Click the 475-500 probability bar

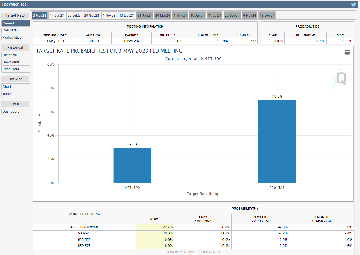(x=132, y=165)
